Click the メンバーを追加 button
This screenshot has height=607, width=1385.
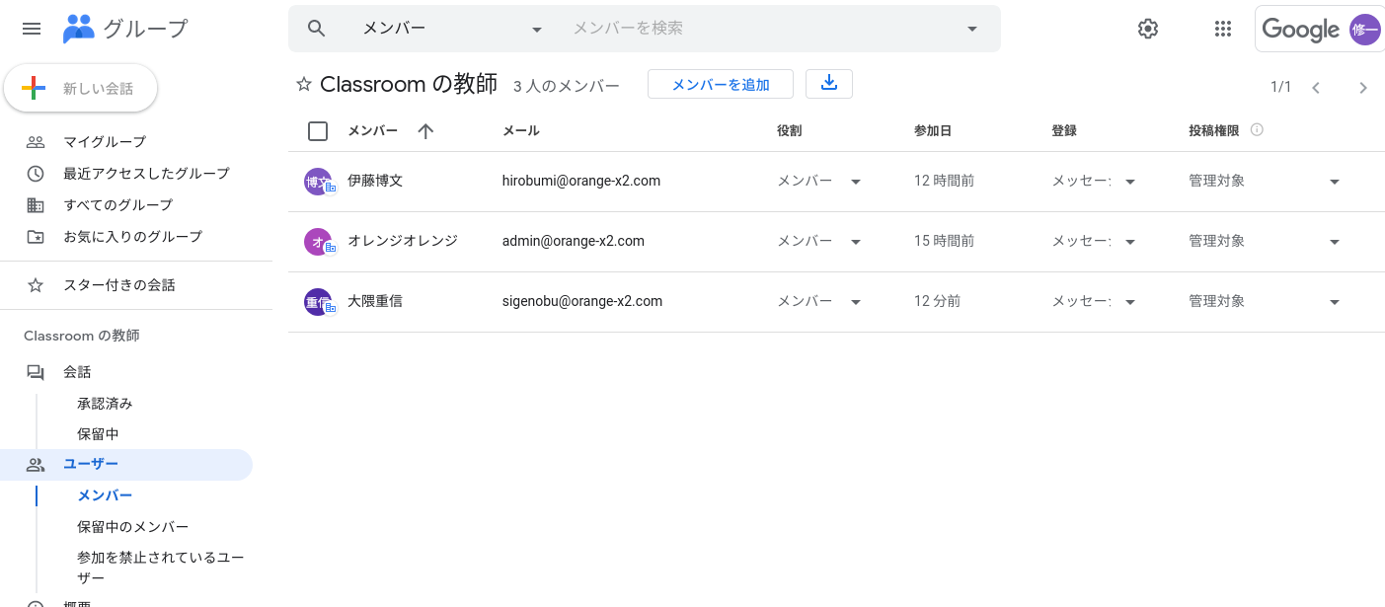[x=721, y=85]
